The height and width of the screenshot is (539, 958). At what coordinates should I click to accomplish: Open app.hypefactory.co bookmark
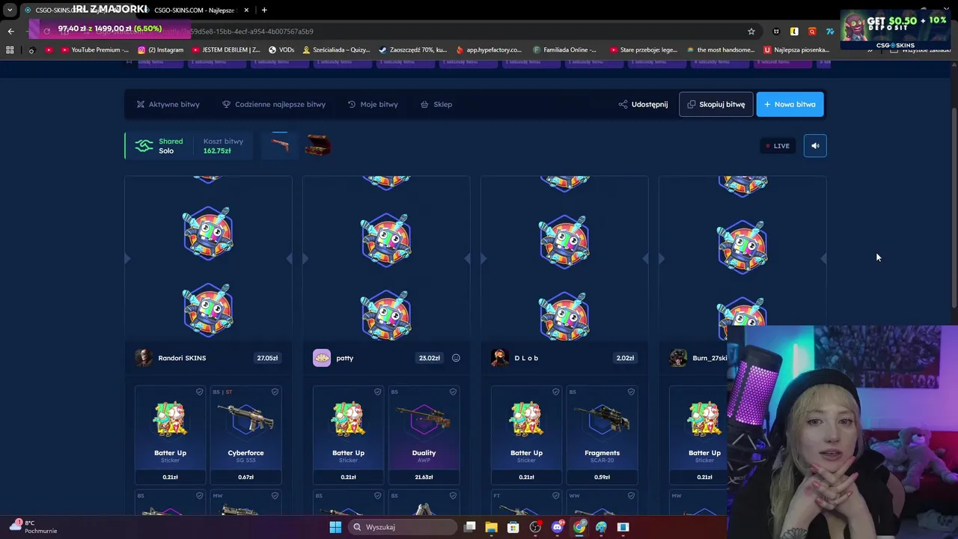click(x=489, y=49)
